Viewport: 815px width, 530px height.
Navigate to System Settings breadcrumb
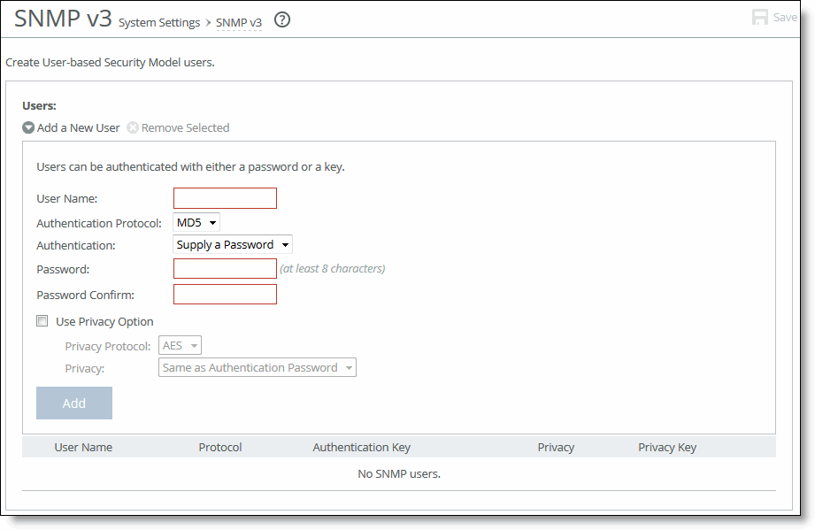pos(159,23)
